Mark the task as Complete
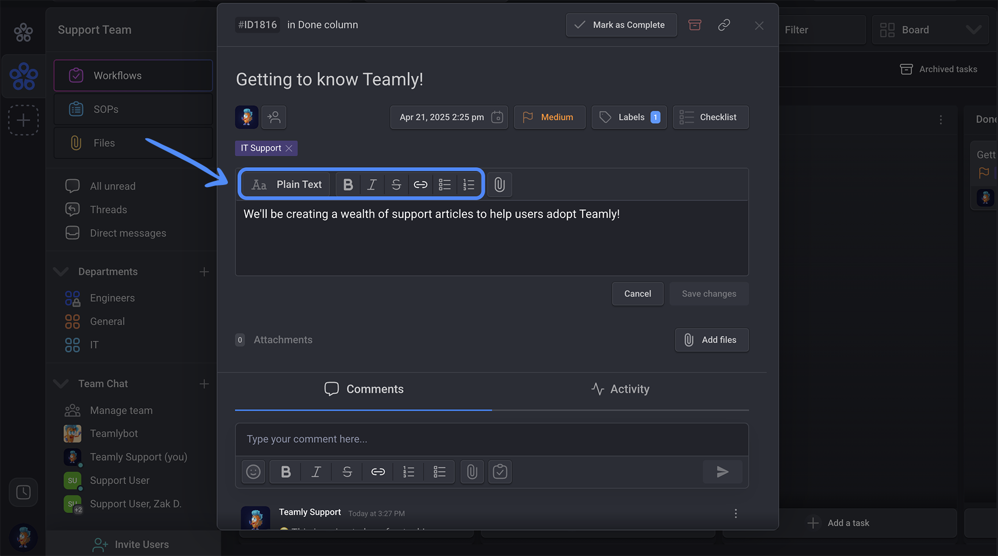 pyautogui.click(x=621, y=25)
